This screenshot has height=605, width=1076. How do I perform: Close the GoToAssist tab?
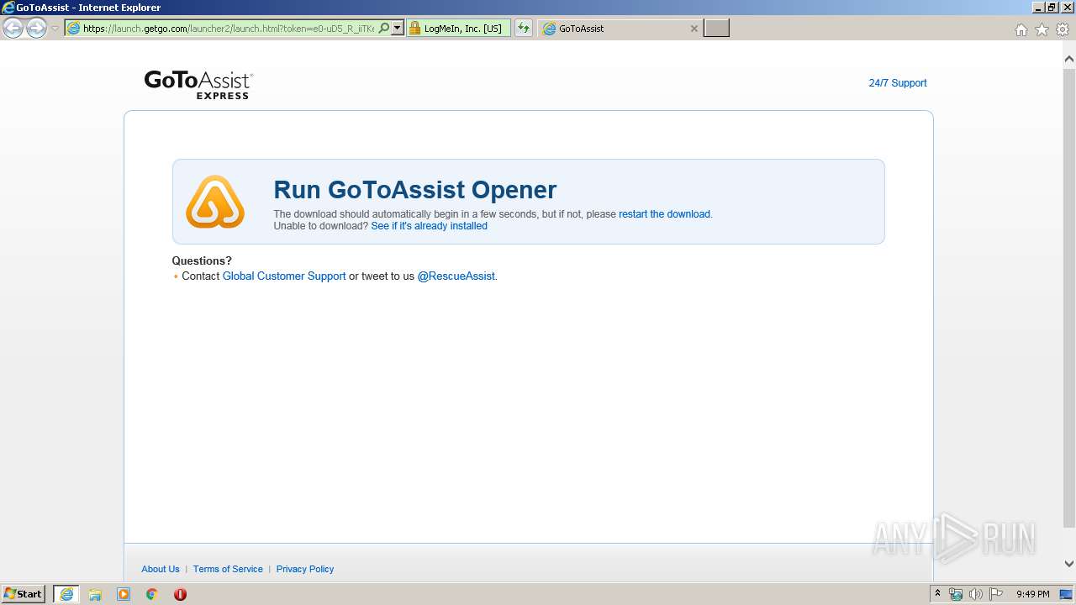(694, 29)
